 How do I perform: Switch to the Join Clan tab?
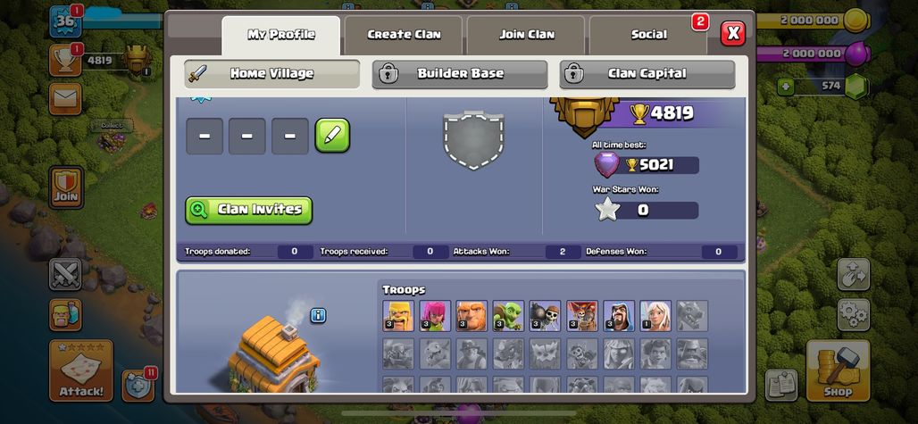tap(526, 35)
